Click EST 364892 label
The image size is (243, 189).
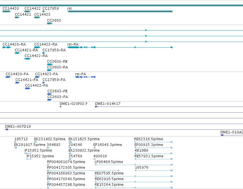[54, 145]
